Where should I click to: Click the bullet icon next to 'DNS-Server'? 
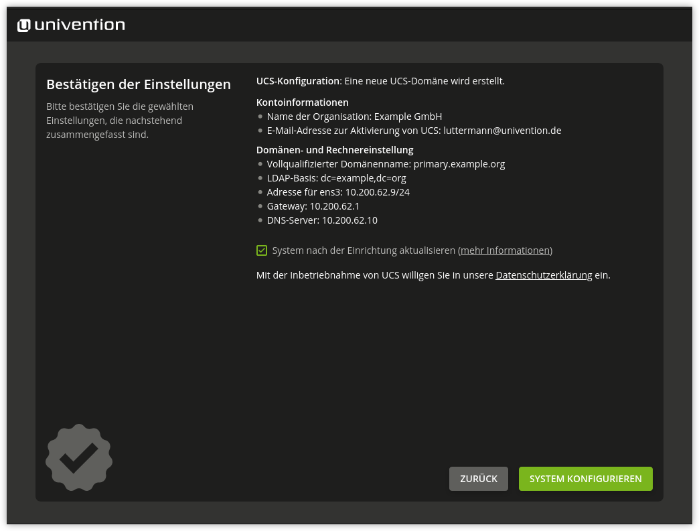(x=260, y=220)
